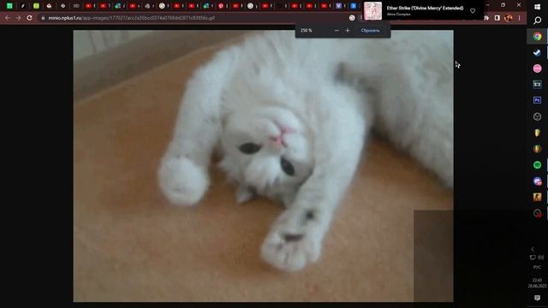Switch to the purple V icon tab
Screen dimensions: 548x308
pyautogui.click(x=338, y=6)
